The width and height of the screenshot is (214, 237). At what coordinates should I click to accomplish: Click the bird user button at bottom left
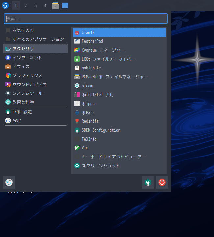pos(9,182)
